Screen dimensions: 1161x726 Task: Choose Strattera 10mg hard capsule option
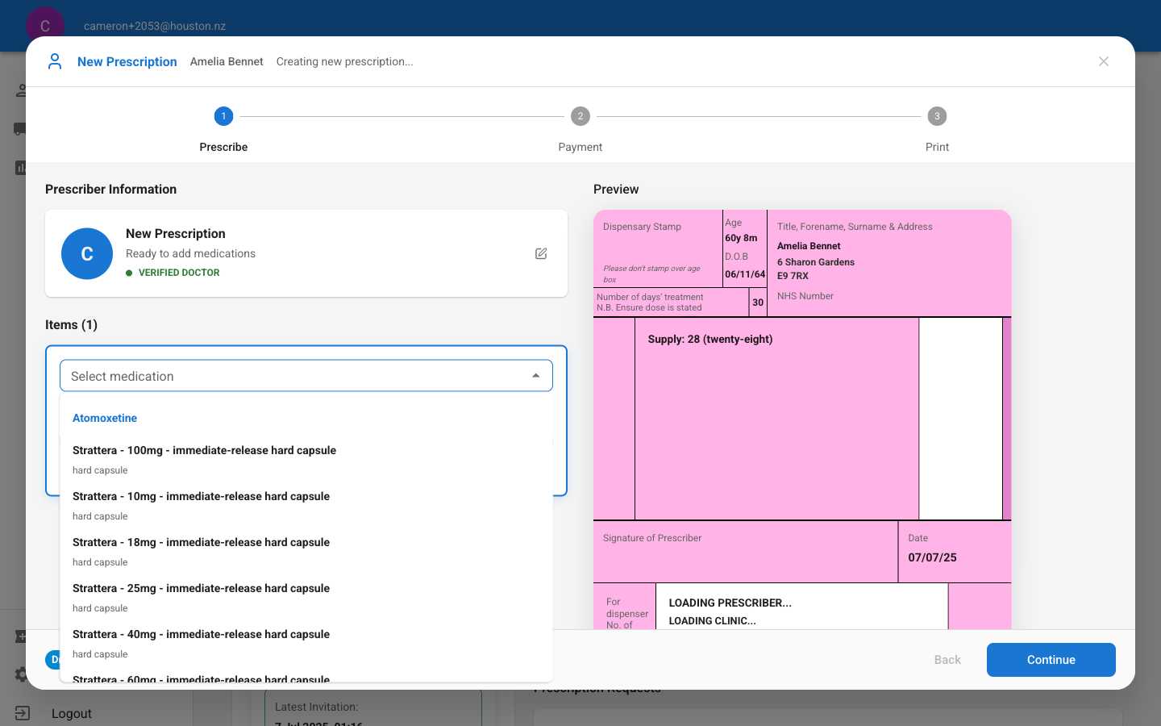(306, 505)
